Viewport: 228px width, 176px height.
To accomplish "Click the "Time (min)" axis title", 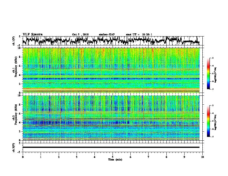I will (115, 160).
